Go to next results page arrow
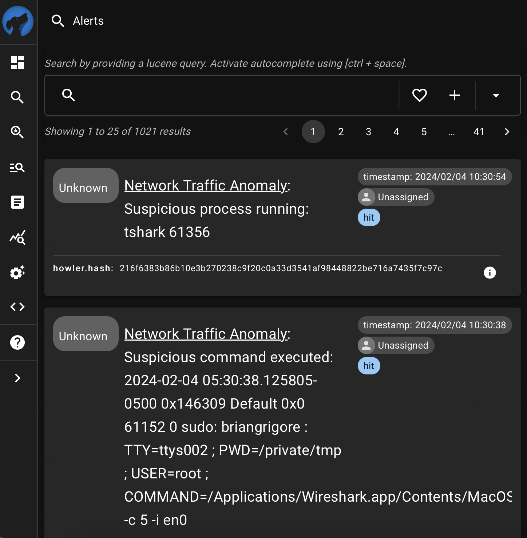The image size is (527, 538). coord(507,132)
